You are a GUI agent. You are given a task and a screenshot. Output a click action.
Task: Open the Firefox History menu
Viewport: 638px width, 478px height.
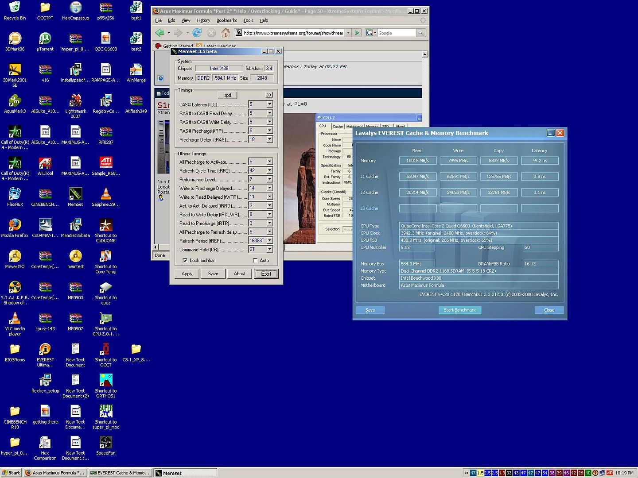(203, 20)
